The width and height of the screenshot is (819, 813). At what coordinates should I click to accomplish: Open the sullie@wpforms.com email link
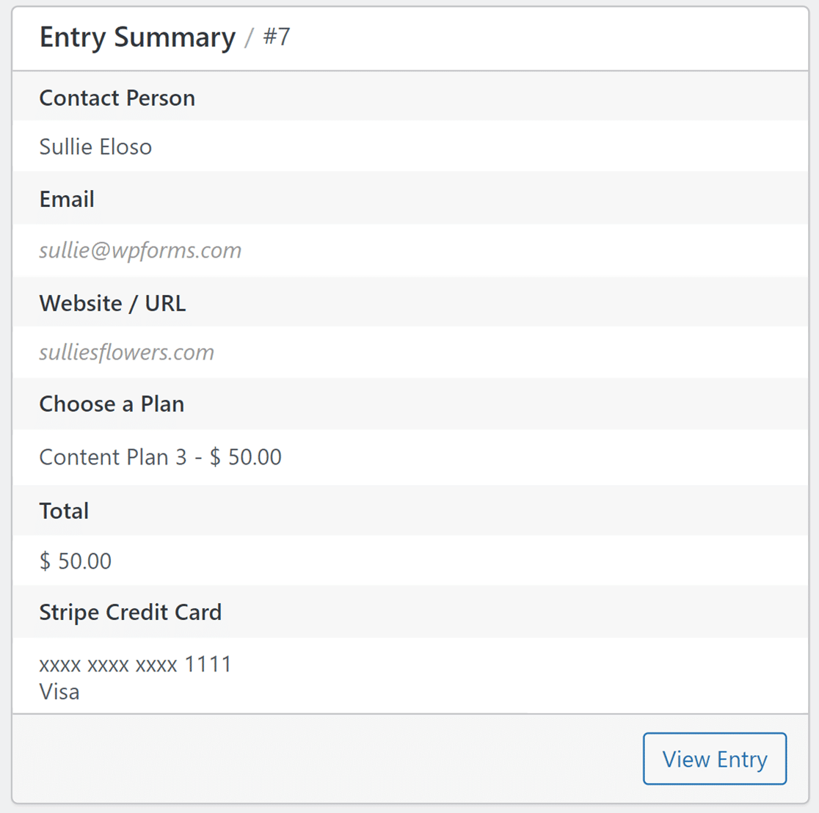(x=140, y=250)
